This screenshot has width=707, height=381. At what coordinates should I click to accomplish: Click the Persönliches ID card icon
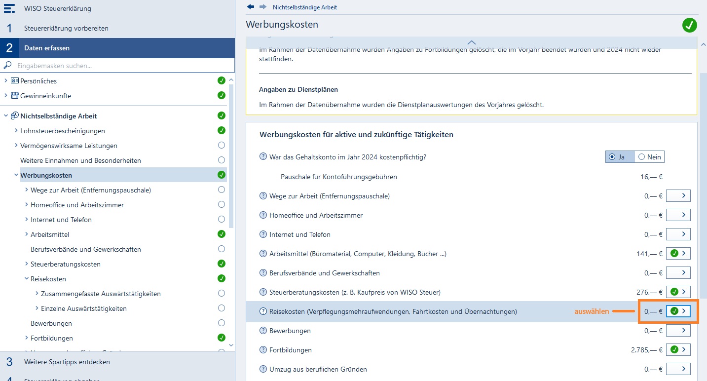(x=14, y=80)
